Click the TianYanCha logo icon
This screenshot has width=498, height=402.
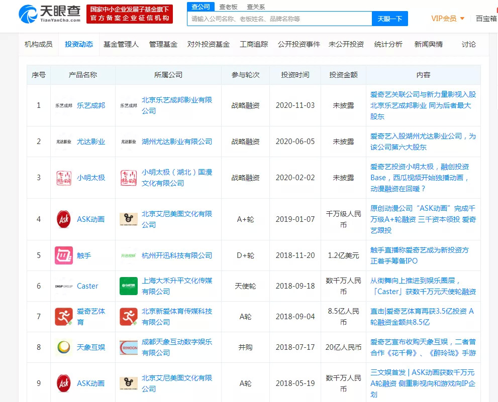[x=28, y=14]
